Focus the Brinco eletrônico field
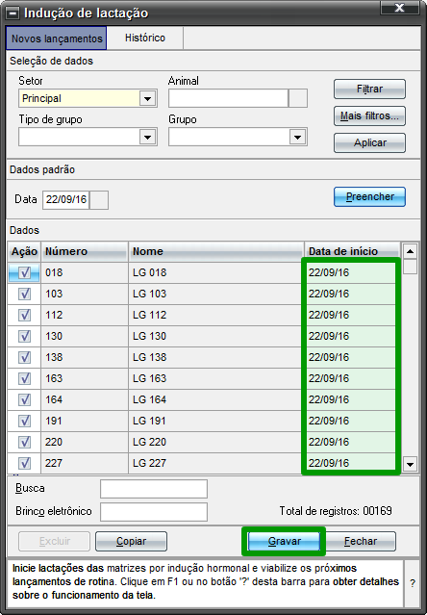Viewport: 427px width, 615px height. pyautogui.click(x=154, y=512)
